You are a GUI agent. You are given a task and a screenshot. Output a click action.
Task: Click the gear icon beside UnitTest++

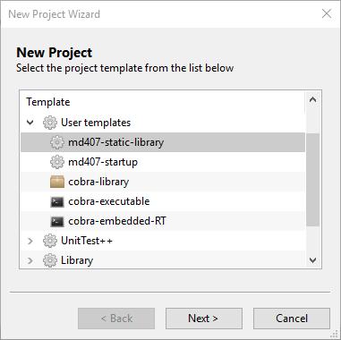(50, 241)
